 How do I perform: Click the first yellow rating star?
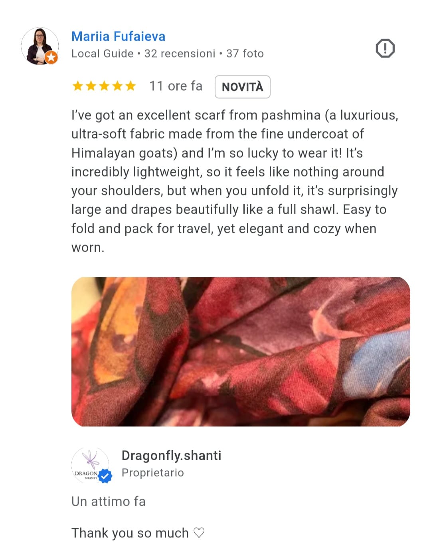(x=78, y=86)
